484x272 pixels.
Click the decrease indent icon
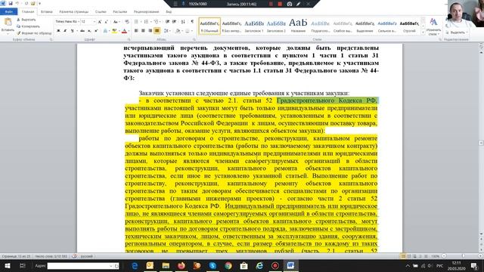[167, 22]
